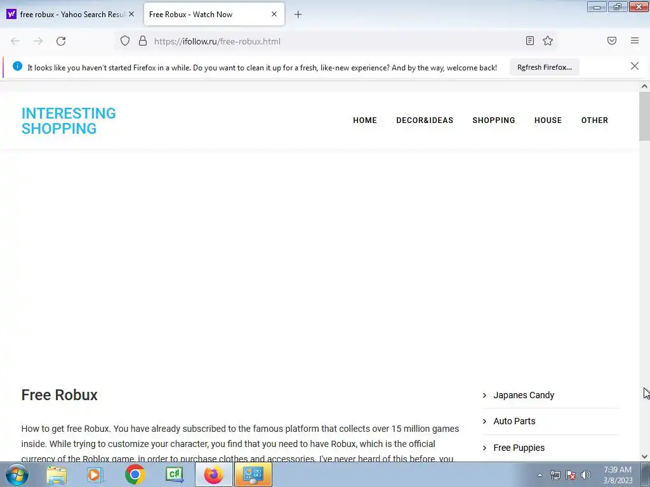Open Firefox hamburger application menu
This screenshot has height=487, width=650.
pyautogui.click(x=635, y=41)
